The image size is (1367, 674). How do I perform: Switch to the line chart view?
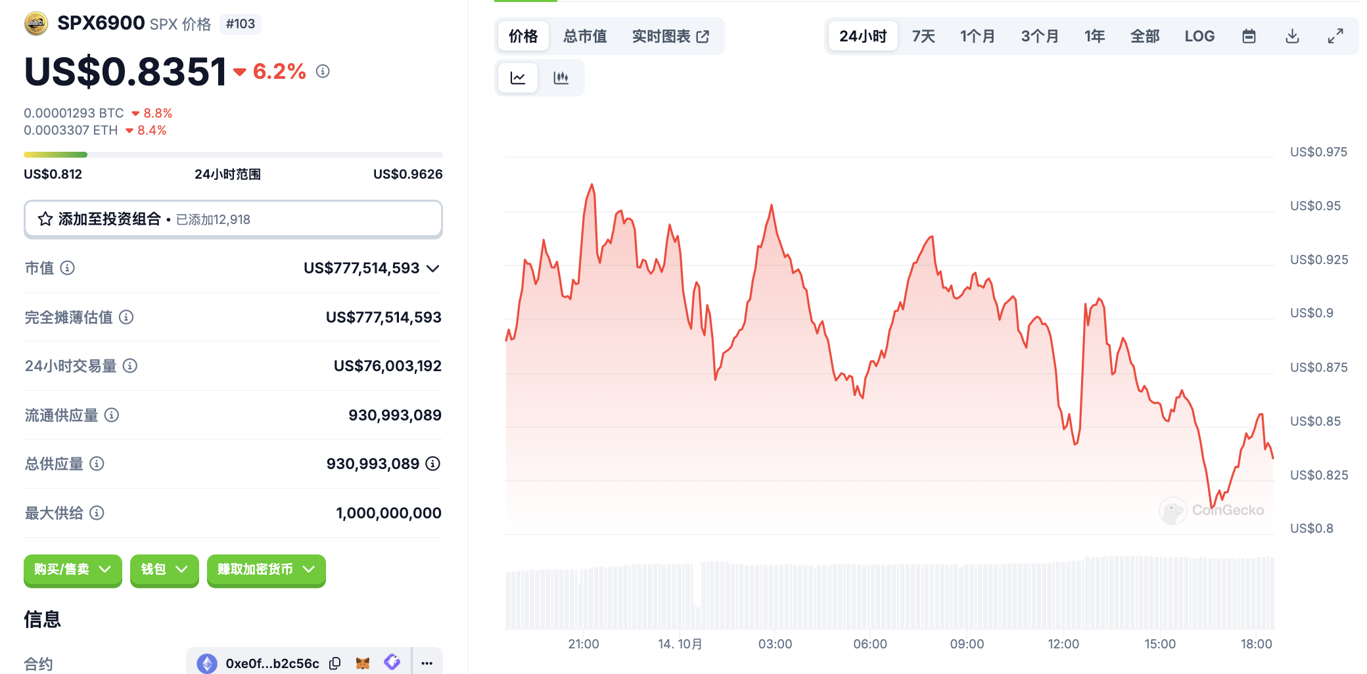(518, 78)
